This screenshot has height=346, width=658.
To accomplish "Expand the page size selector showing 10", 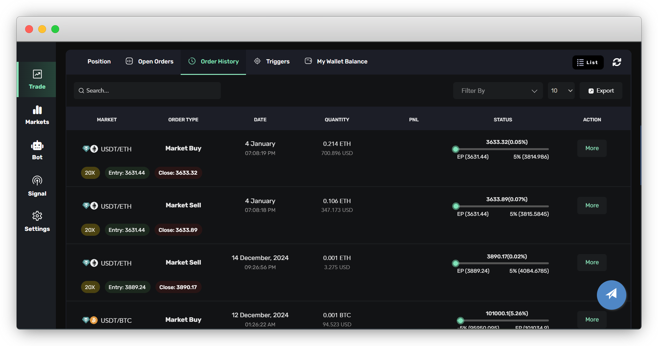I will [561, 91].
